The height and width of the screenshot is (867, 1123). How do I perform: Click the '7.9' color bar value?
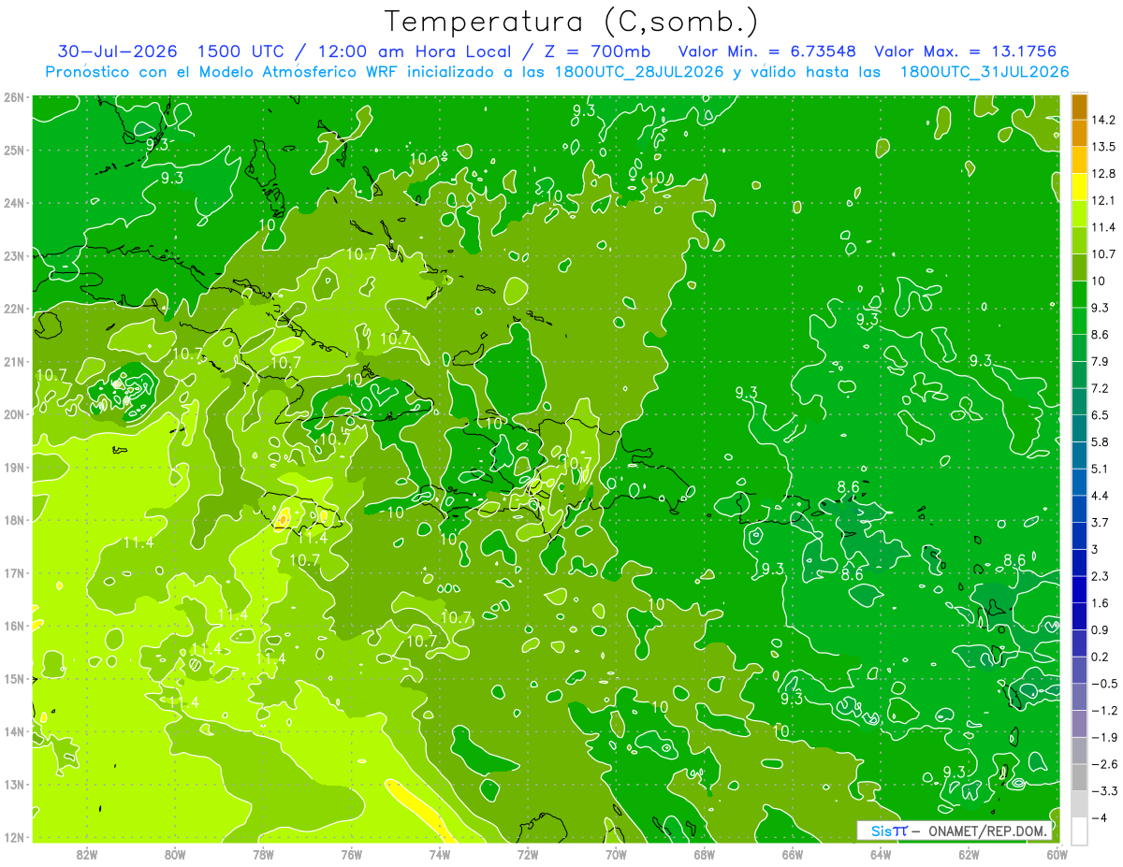[x=1101, y=361]
